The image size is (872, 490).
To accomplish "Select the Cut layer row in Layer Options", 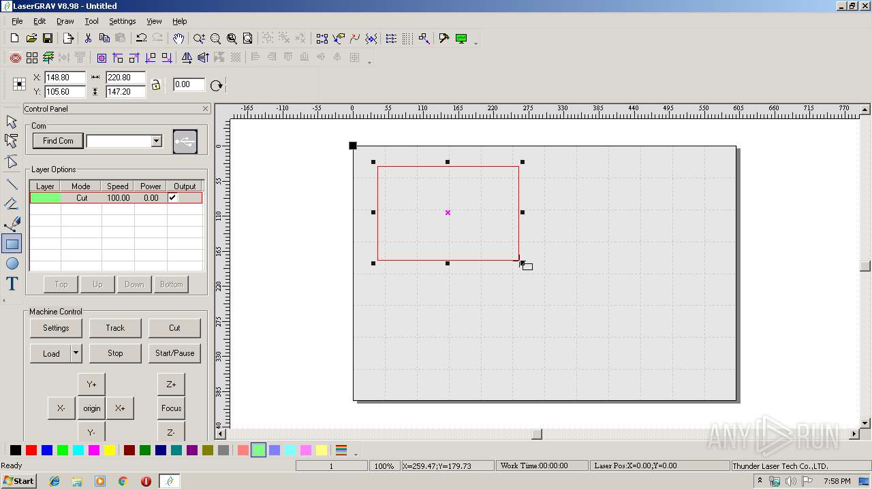I will click(116, 198).
